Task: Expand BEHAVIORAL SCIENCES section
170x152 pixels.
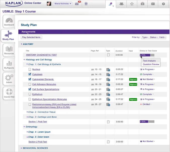Action: click(x=21, y=148)
